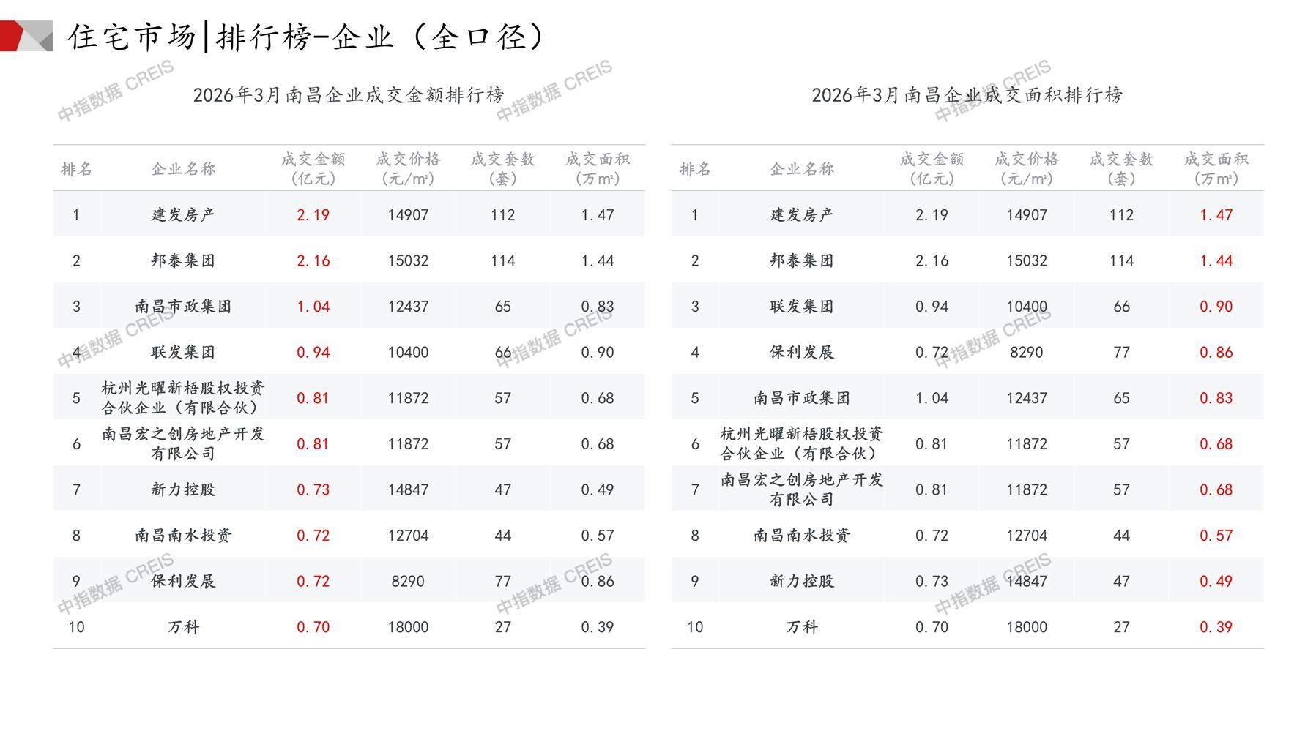Click 联发集团 ranked 3rd in the area table
This screenshot has height=739, width=1316.
(x=801, y=307)
